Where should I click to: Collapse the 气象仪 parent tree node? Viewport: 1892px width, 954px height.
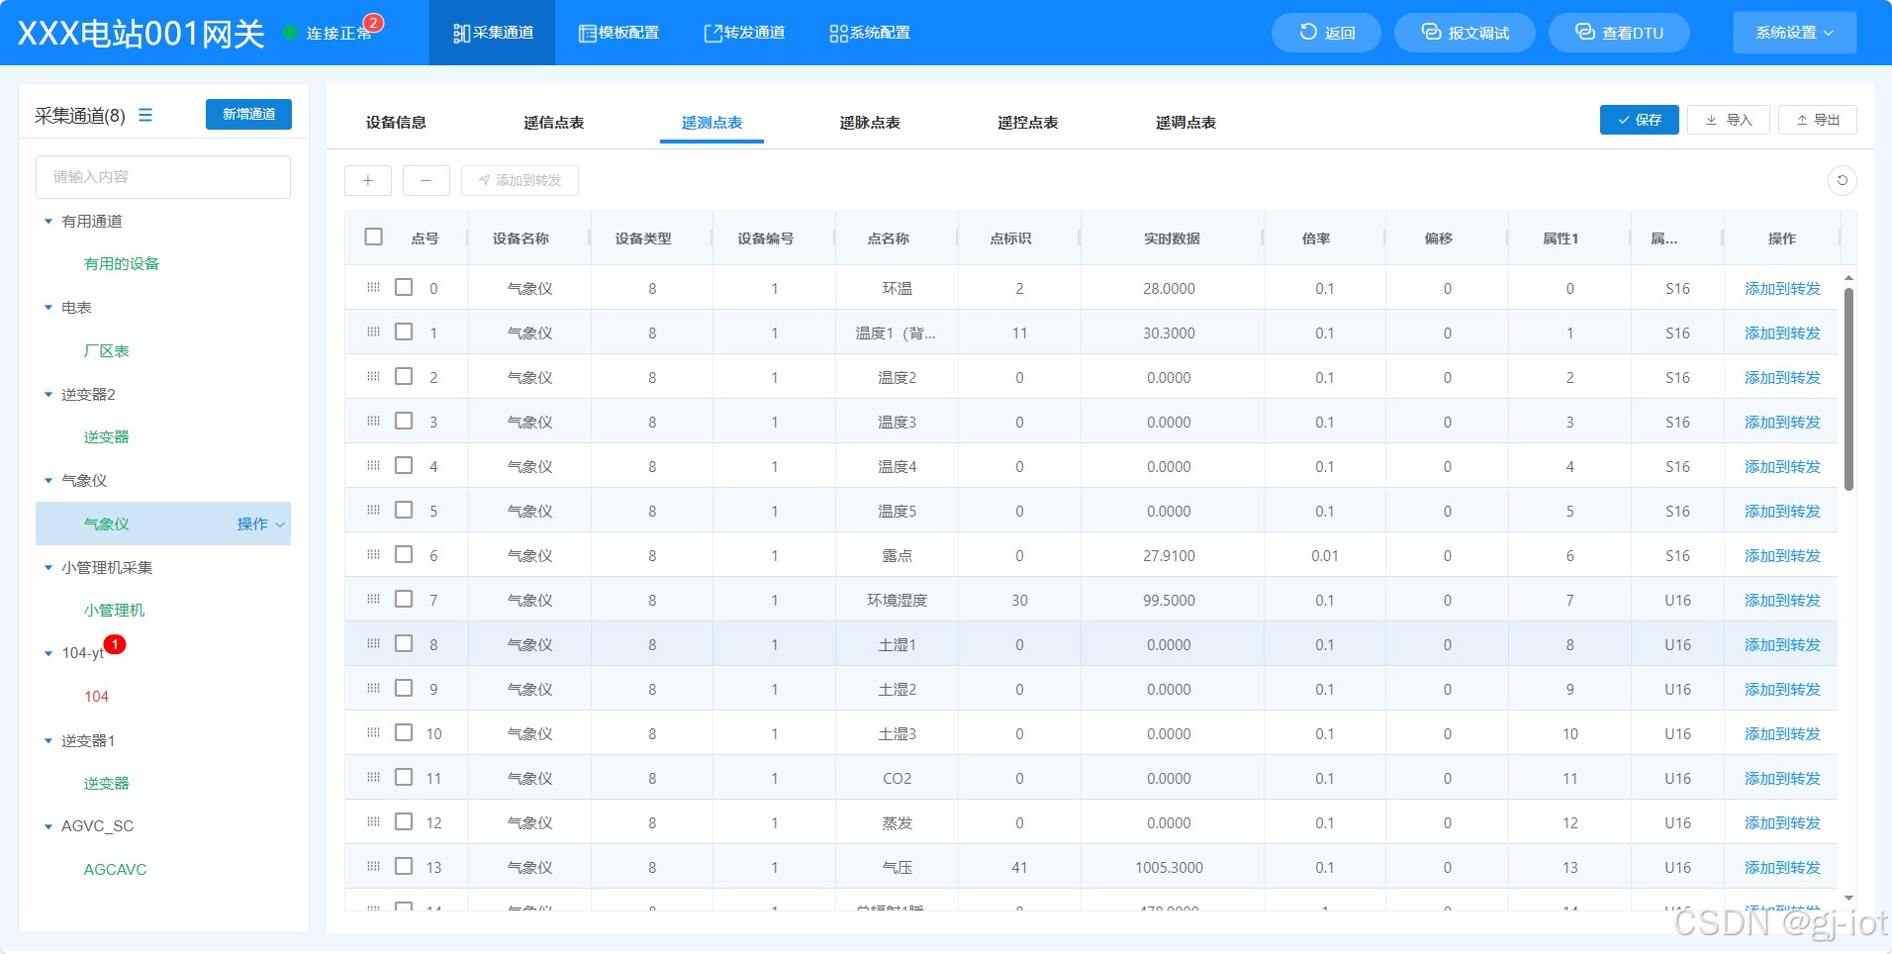[48, 481]
